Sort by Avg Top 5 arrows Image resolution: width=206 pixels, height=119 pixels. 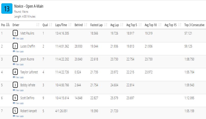click(140, 25)
